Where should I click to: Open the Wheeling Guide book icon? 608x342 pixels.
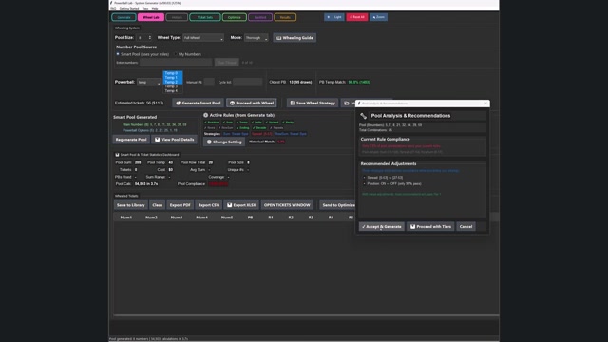coord(278,38)
